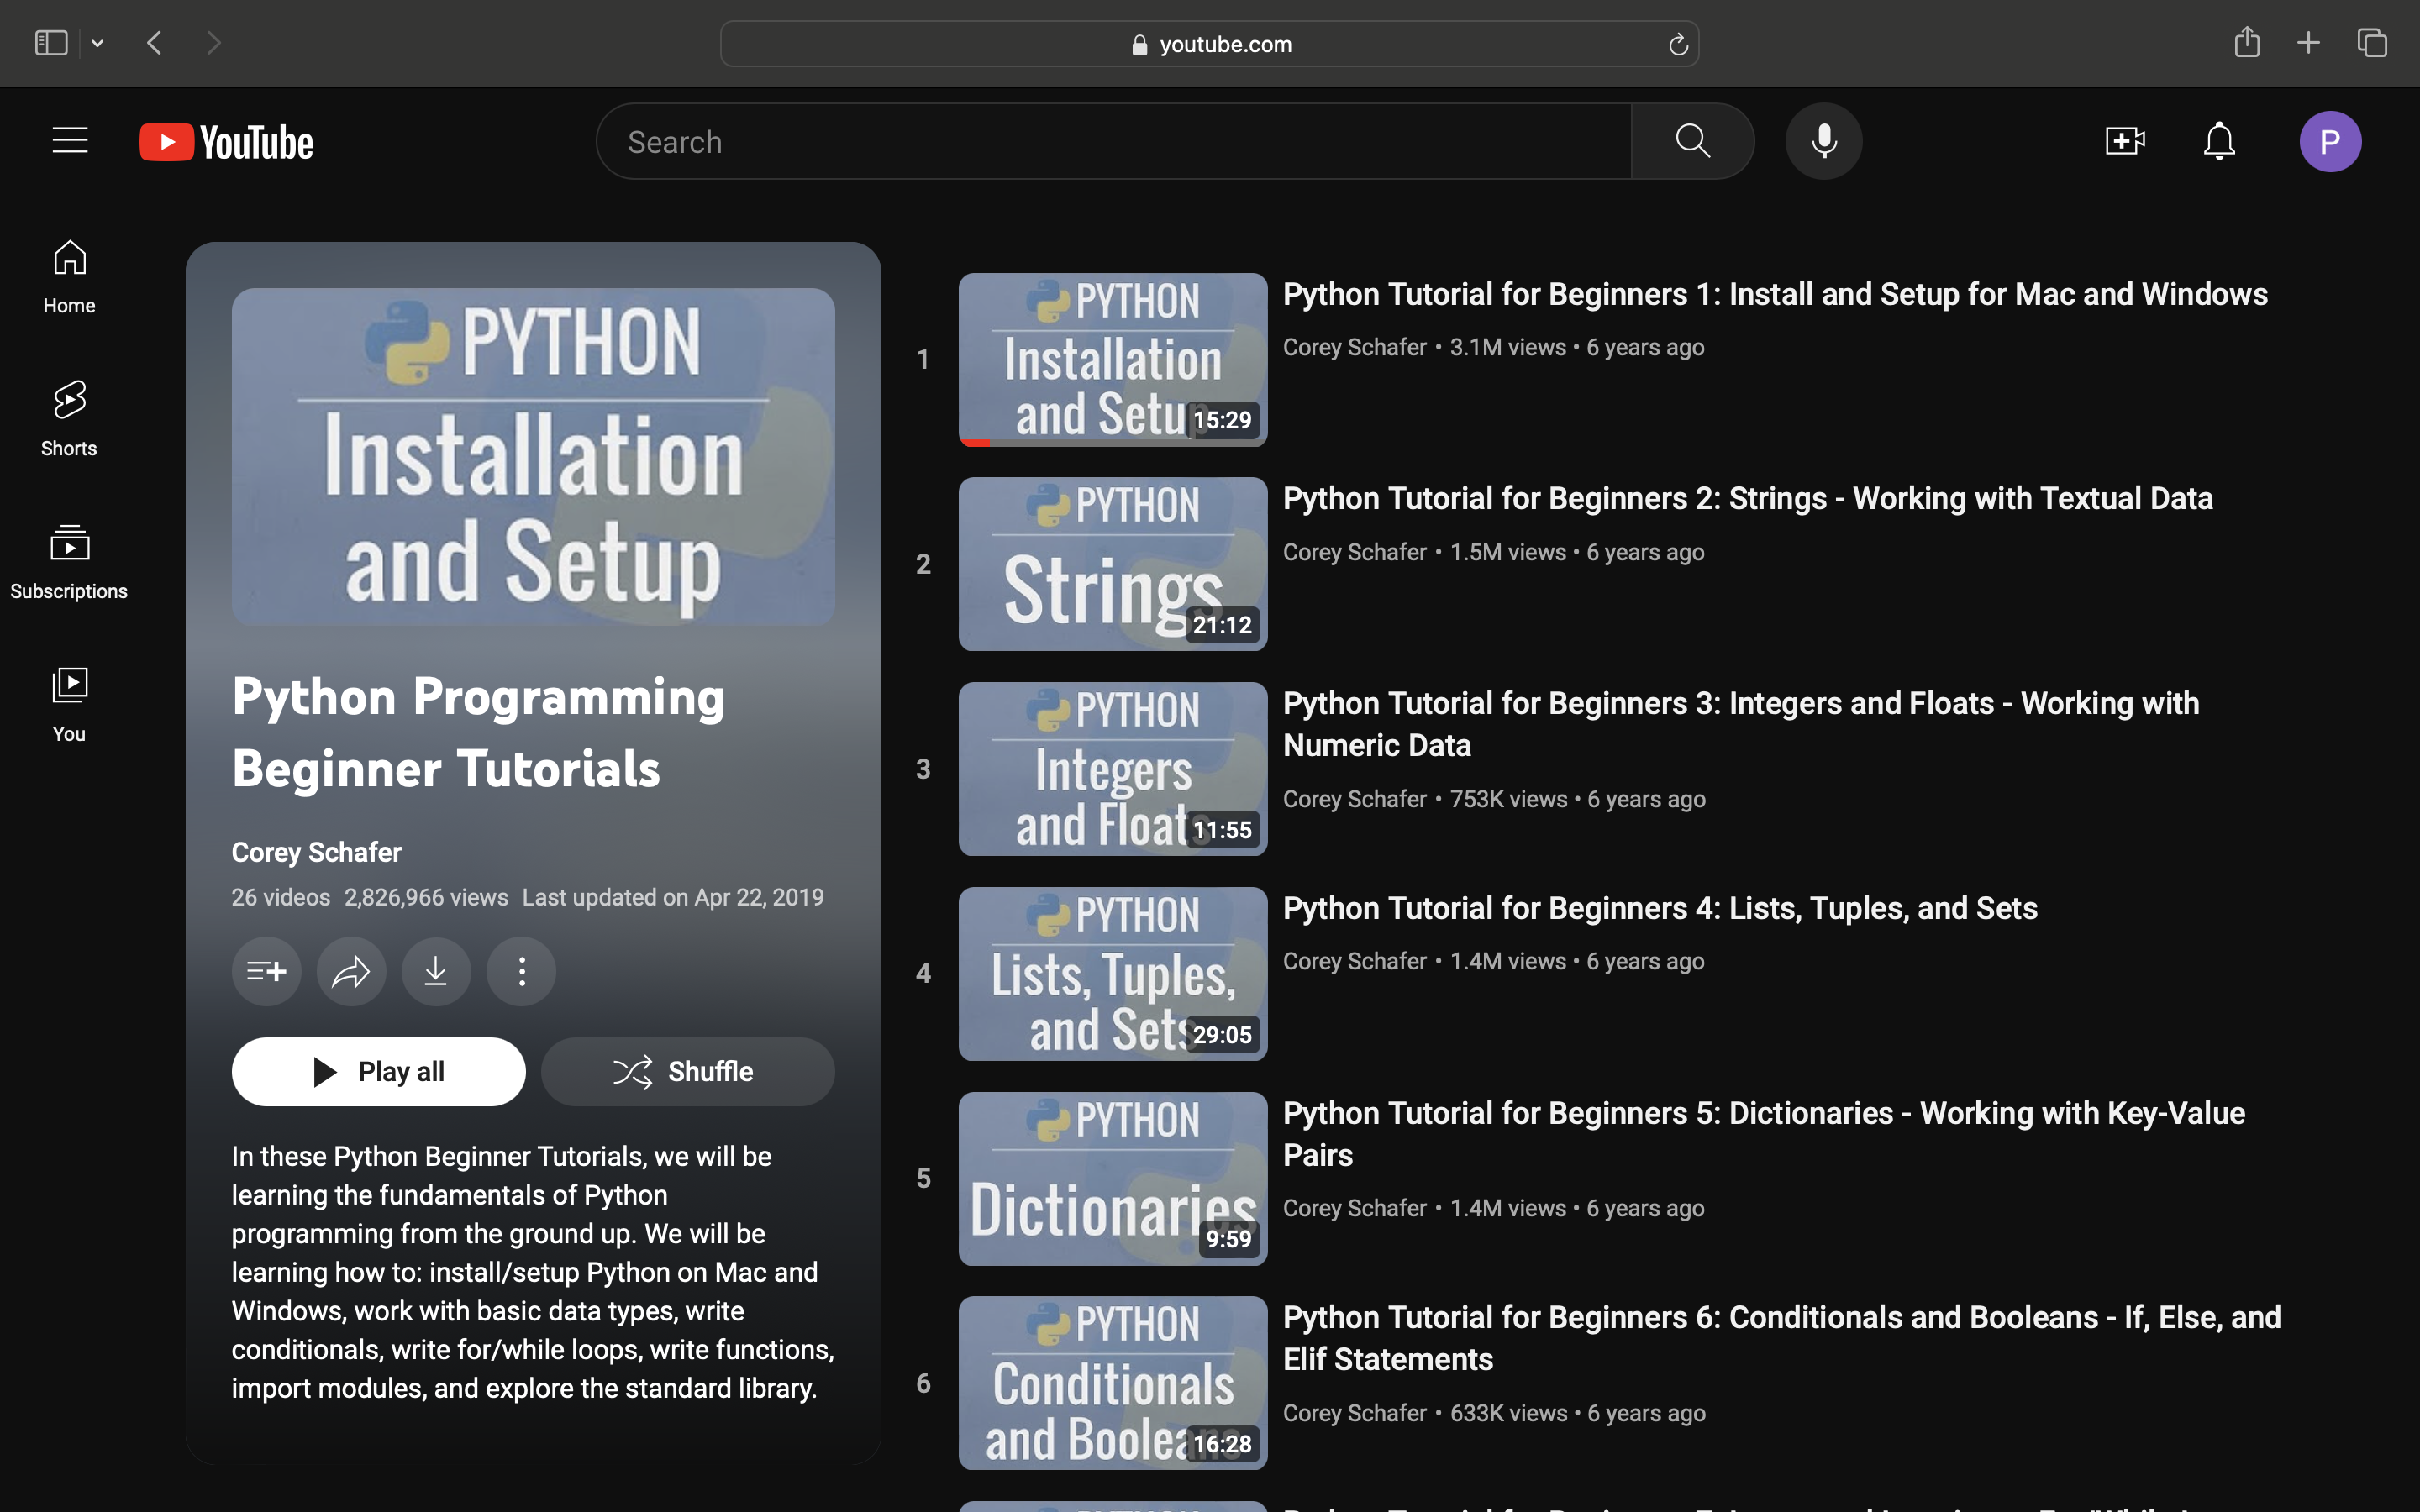Click the Create video icon

pos(2124,140)
